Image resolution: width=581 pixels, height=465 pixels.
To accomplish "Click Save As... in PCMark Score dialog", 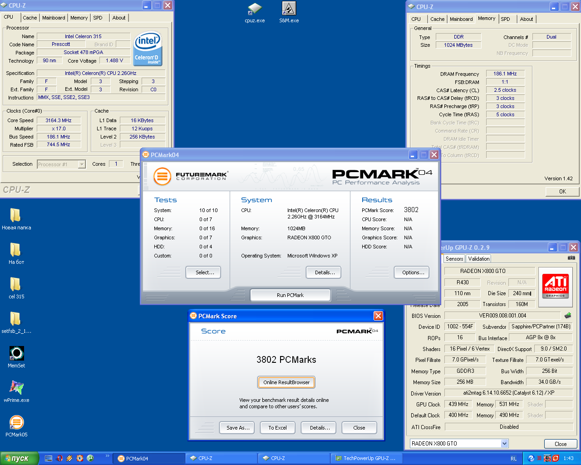I will click(x=237, y=428).
